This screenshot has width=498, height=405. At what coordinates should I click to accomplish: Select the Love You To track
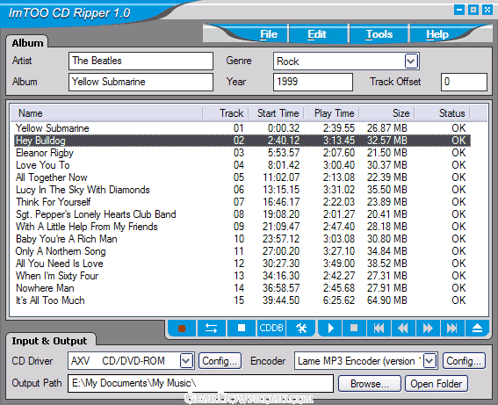click(242, 165)
